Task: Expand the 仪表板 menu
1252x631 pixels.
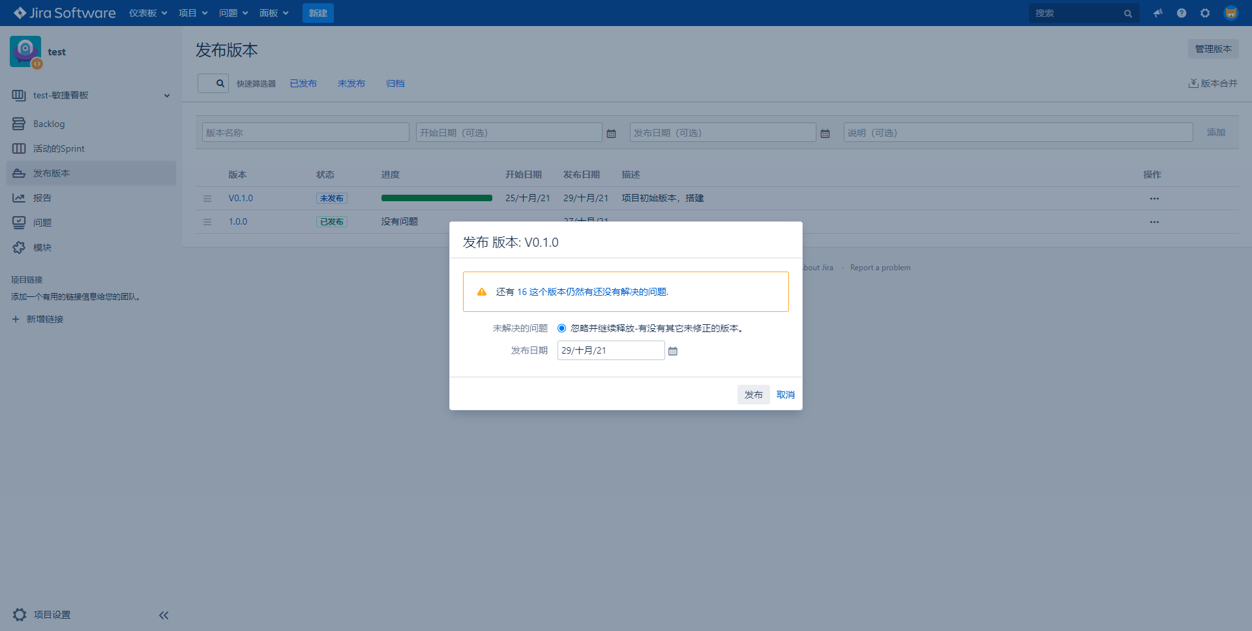Action: (148, 13)
